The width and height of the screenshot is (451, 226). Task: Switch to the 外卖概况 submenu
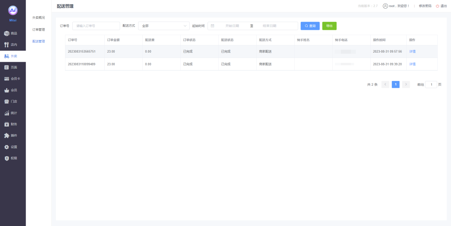coord(38,18)
